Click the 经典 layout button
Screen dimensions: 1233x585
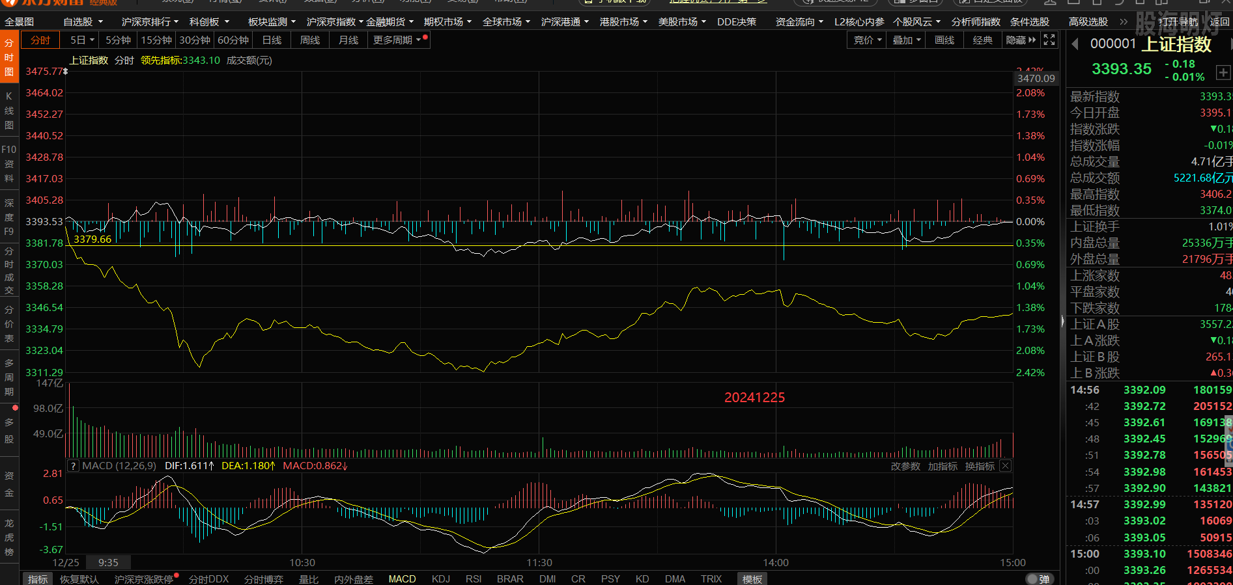[983, 40]
